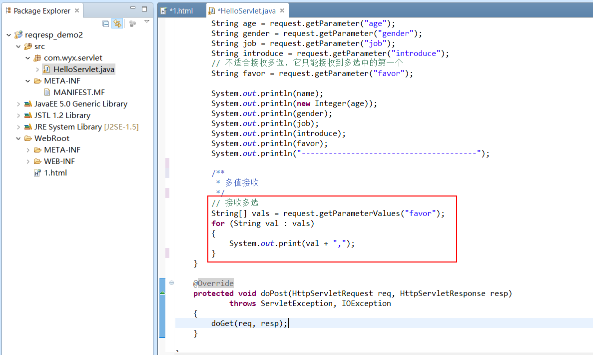Viewport: 593px width, 355px height.
Task: Click the com.wyx.servlet package icon
Action: pos(37,58)
